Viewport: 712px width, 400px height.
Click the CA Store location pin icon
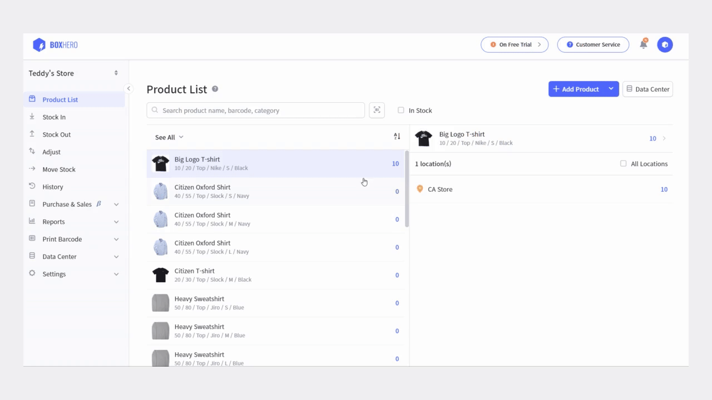coord(420,189)
